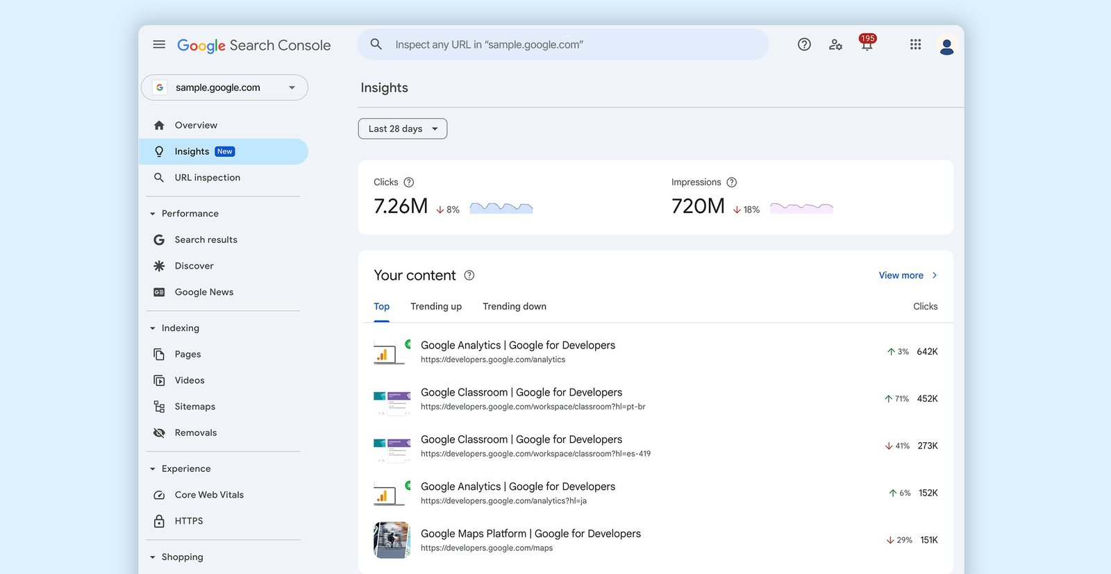Open Search results report

click(224, 239)
